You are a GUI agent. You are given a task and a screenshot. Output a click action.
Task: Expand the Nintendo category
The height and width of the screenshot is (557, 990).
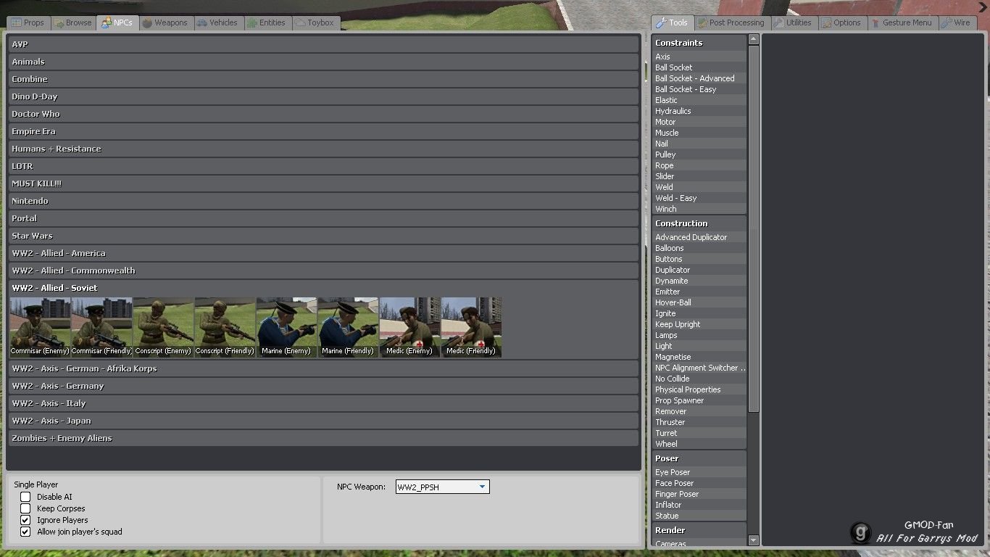(323, 201)
